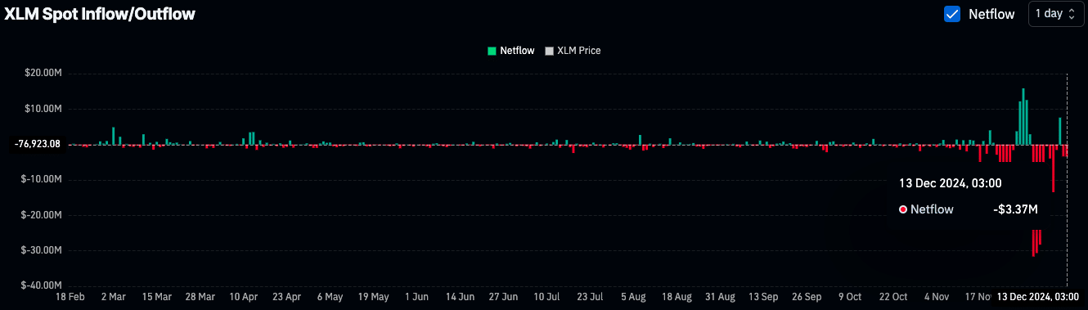Click the 26 Sep x-axis date
Screen dimensions: 1088x310
807,296
